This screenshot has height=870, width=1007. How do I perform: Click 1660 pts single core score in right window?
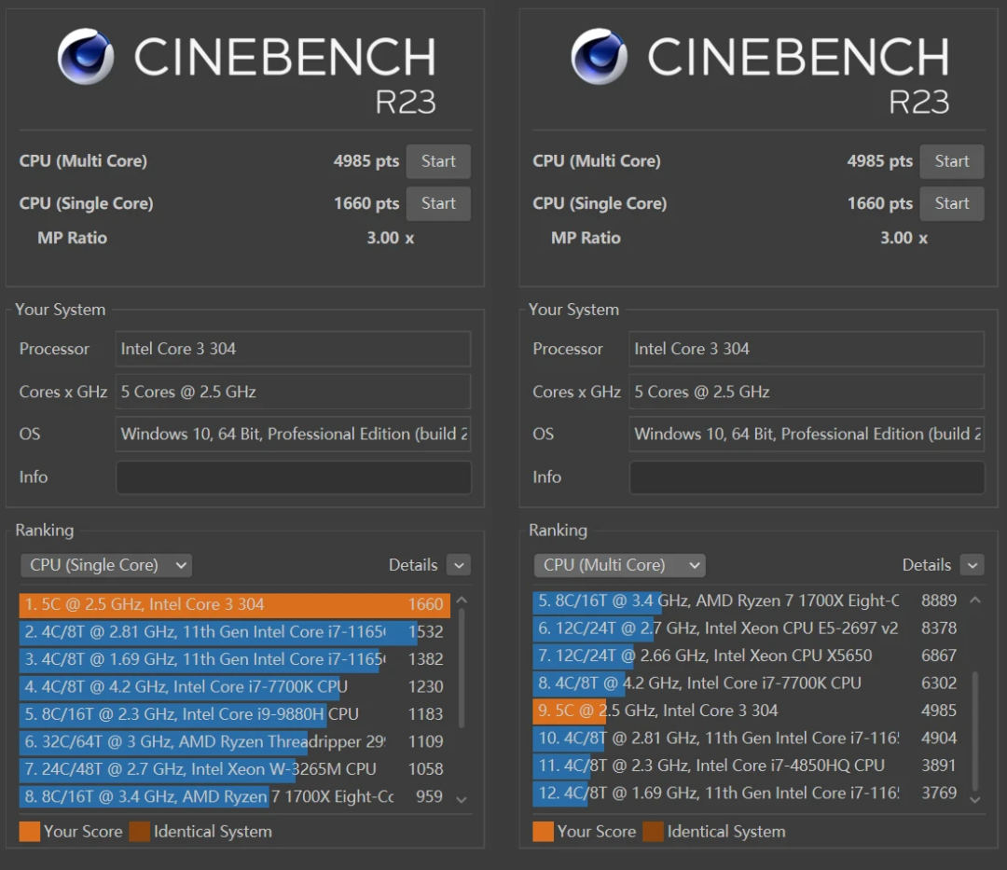880,203
